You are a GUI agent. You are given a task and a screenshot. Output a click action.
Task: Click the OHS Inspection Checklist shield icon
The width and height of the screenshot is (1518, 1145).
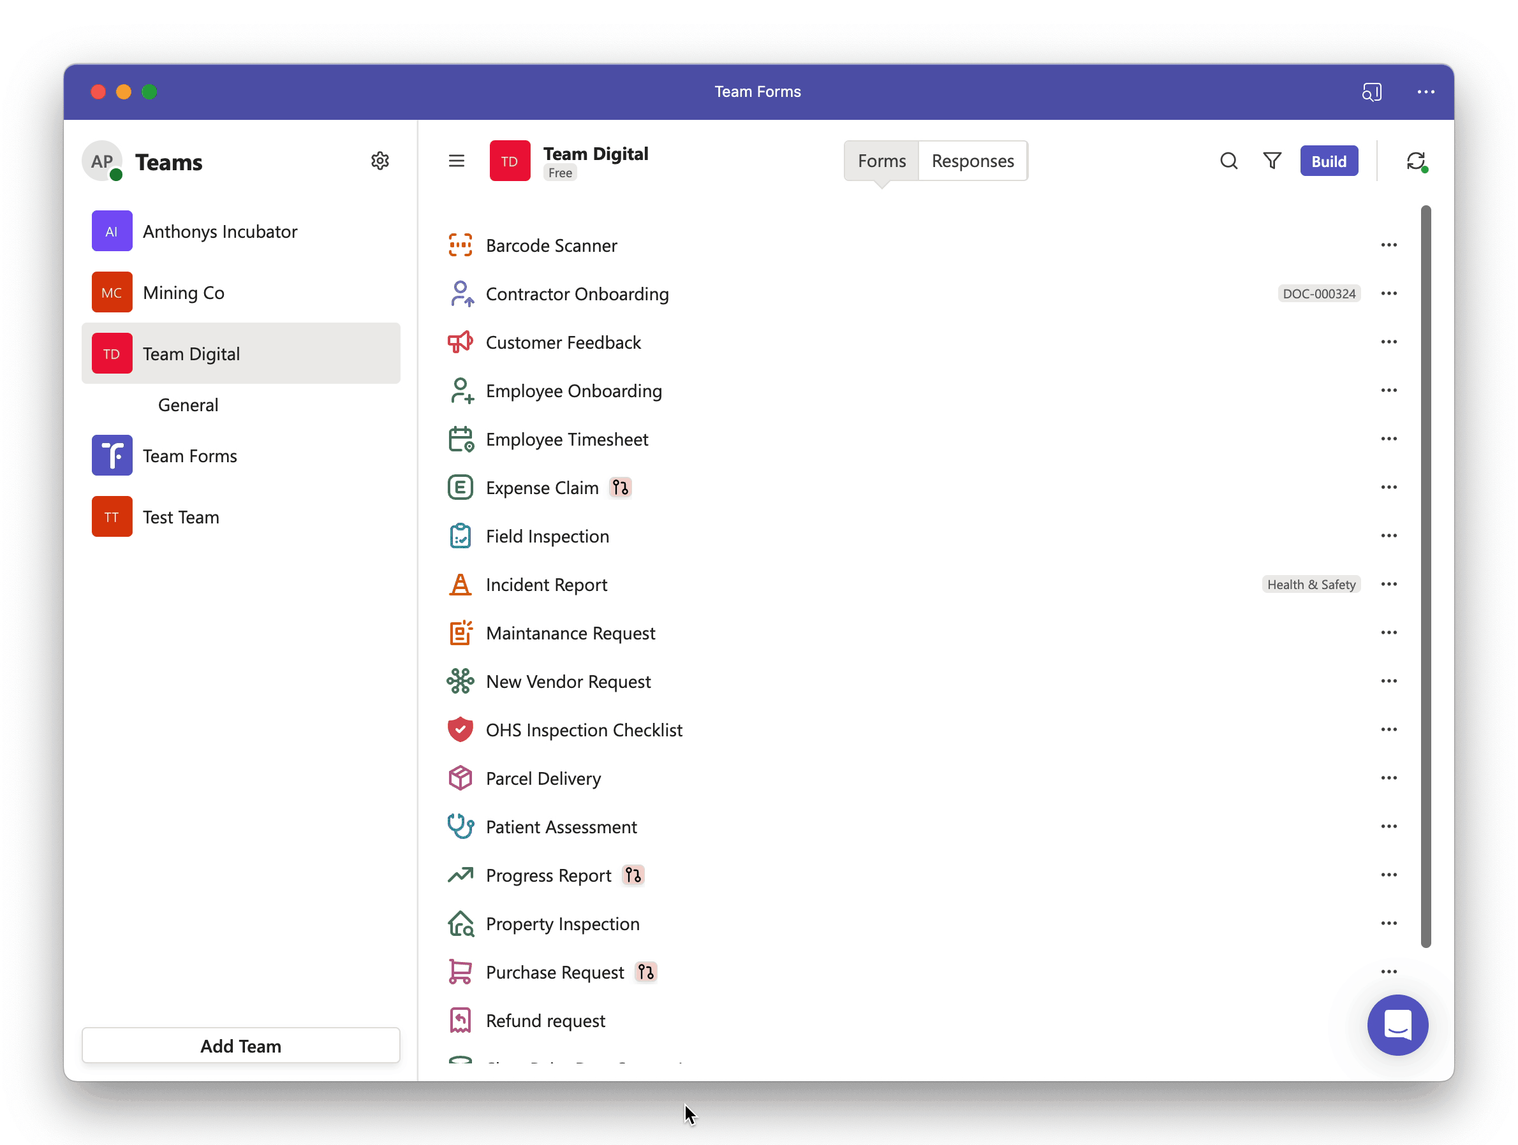pyautogui.click(x=460, y=729)
